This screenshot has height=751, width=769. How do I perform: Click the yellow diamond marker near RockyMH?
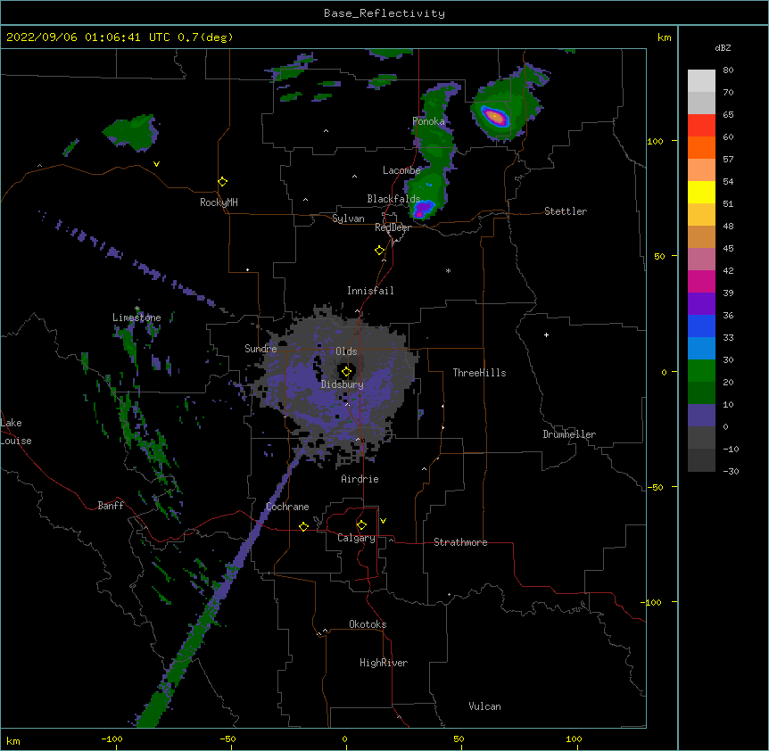point(223,182)
